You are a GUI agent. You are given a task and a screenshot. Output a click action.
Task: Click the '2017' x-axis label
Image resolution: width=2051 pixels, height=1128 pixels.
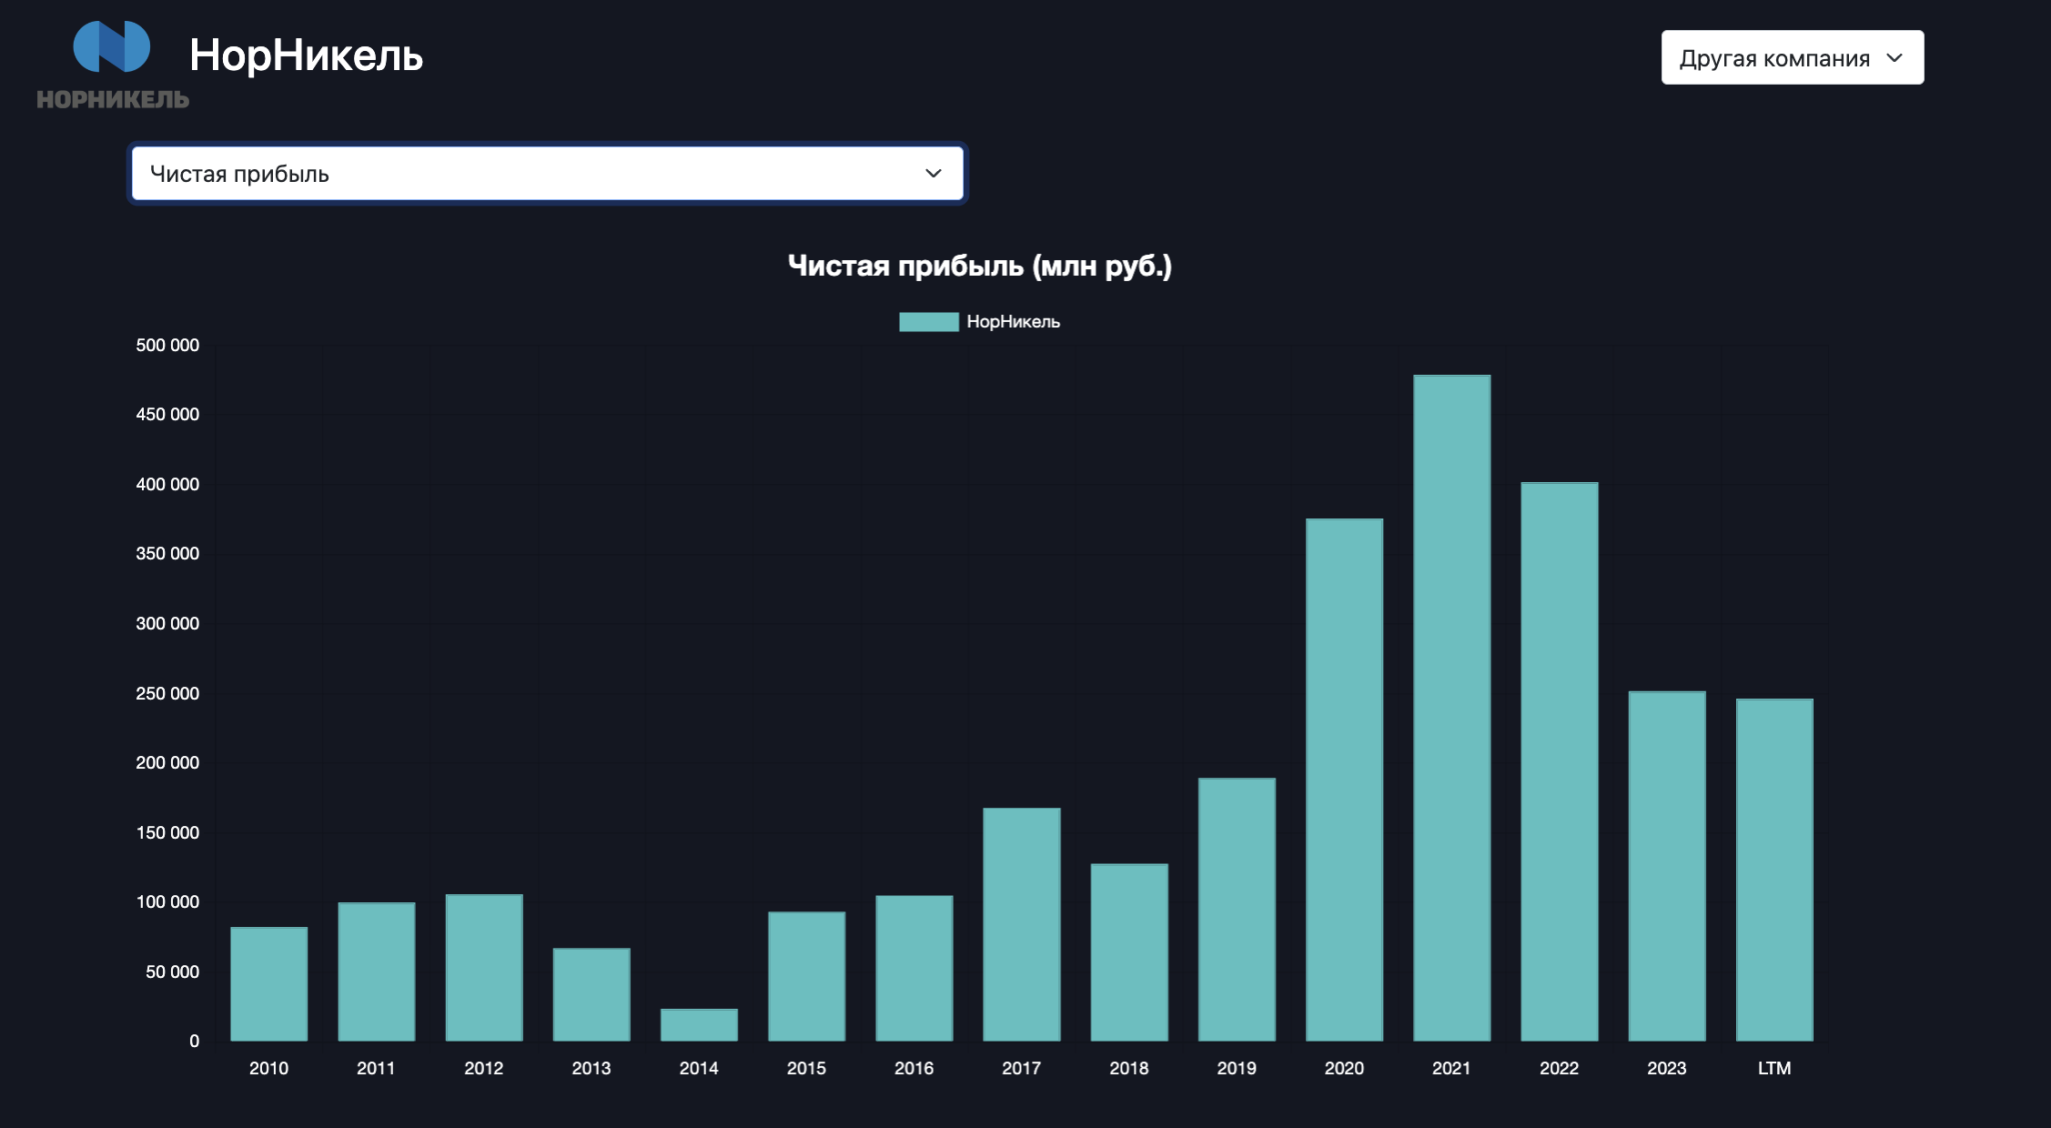pos(1021,1068)
